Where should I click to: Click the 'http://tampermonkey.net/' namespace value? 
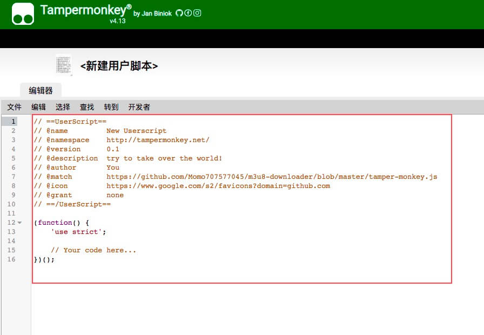pos(158,140)
